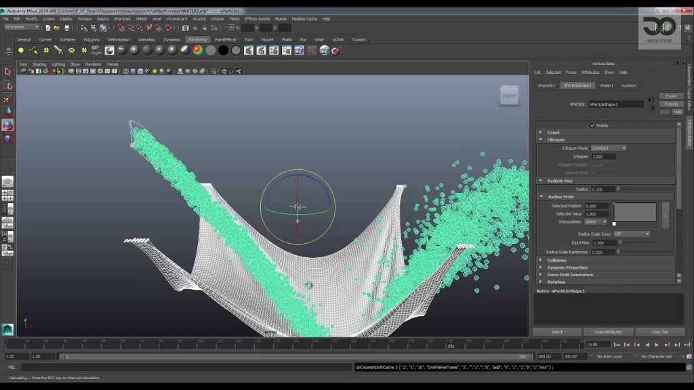694x390 pixels.
Task: Adjust the Radius Scale Randomize slider
Action: 645,252
